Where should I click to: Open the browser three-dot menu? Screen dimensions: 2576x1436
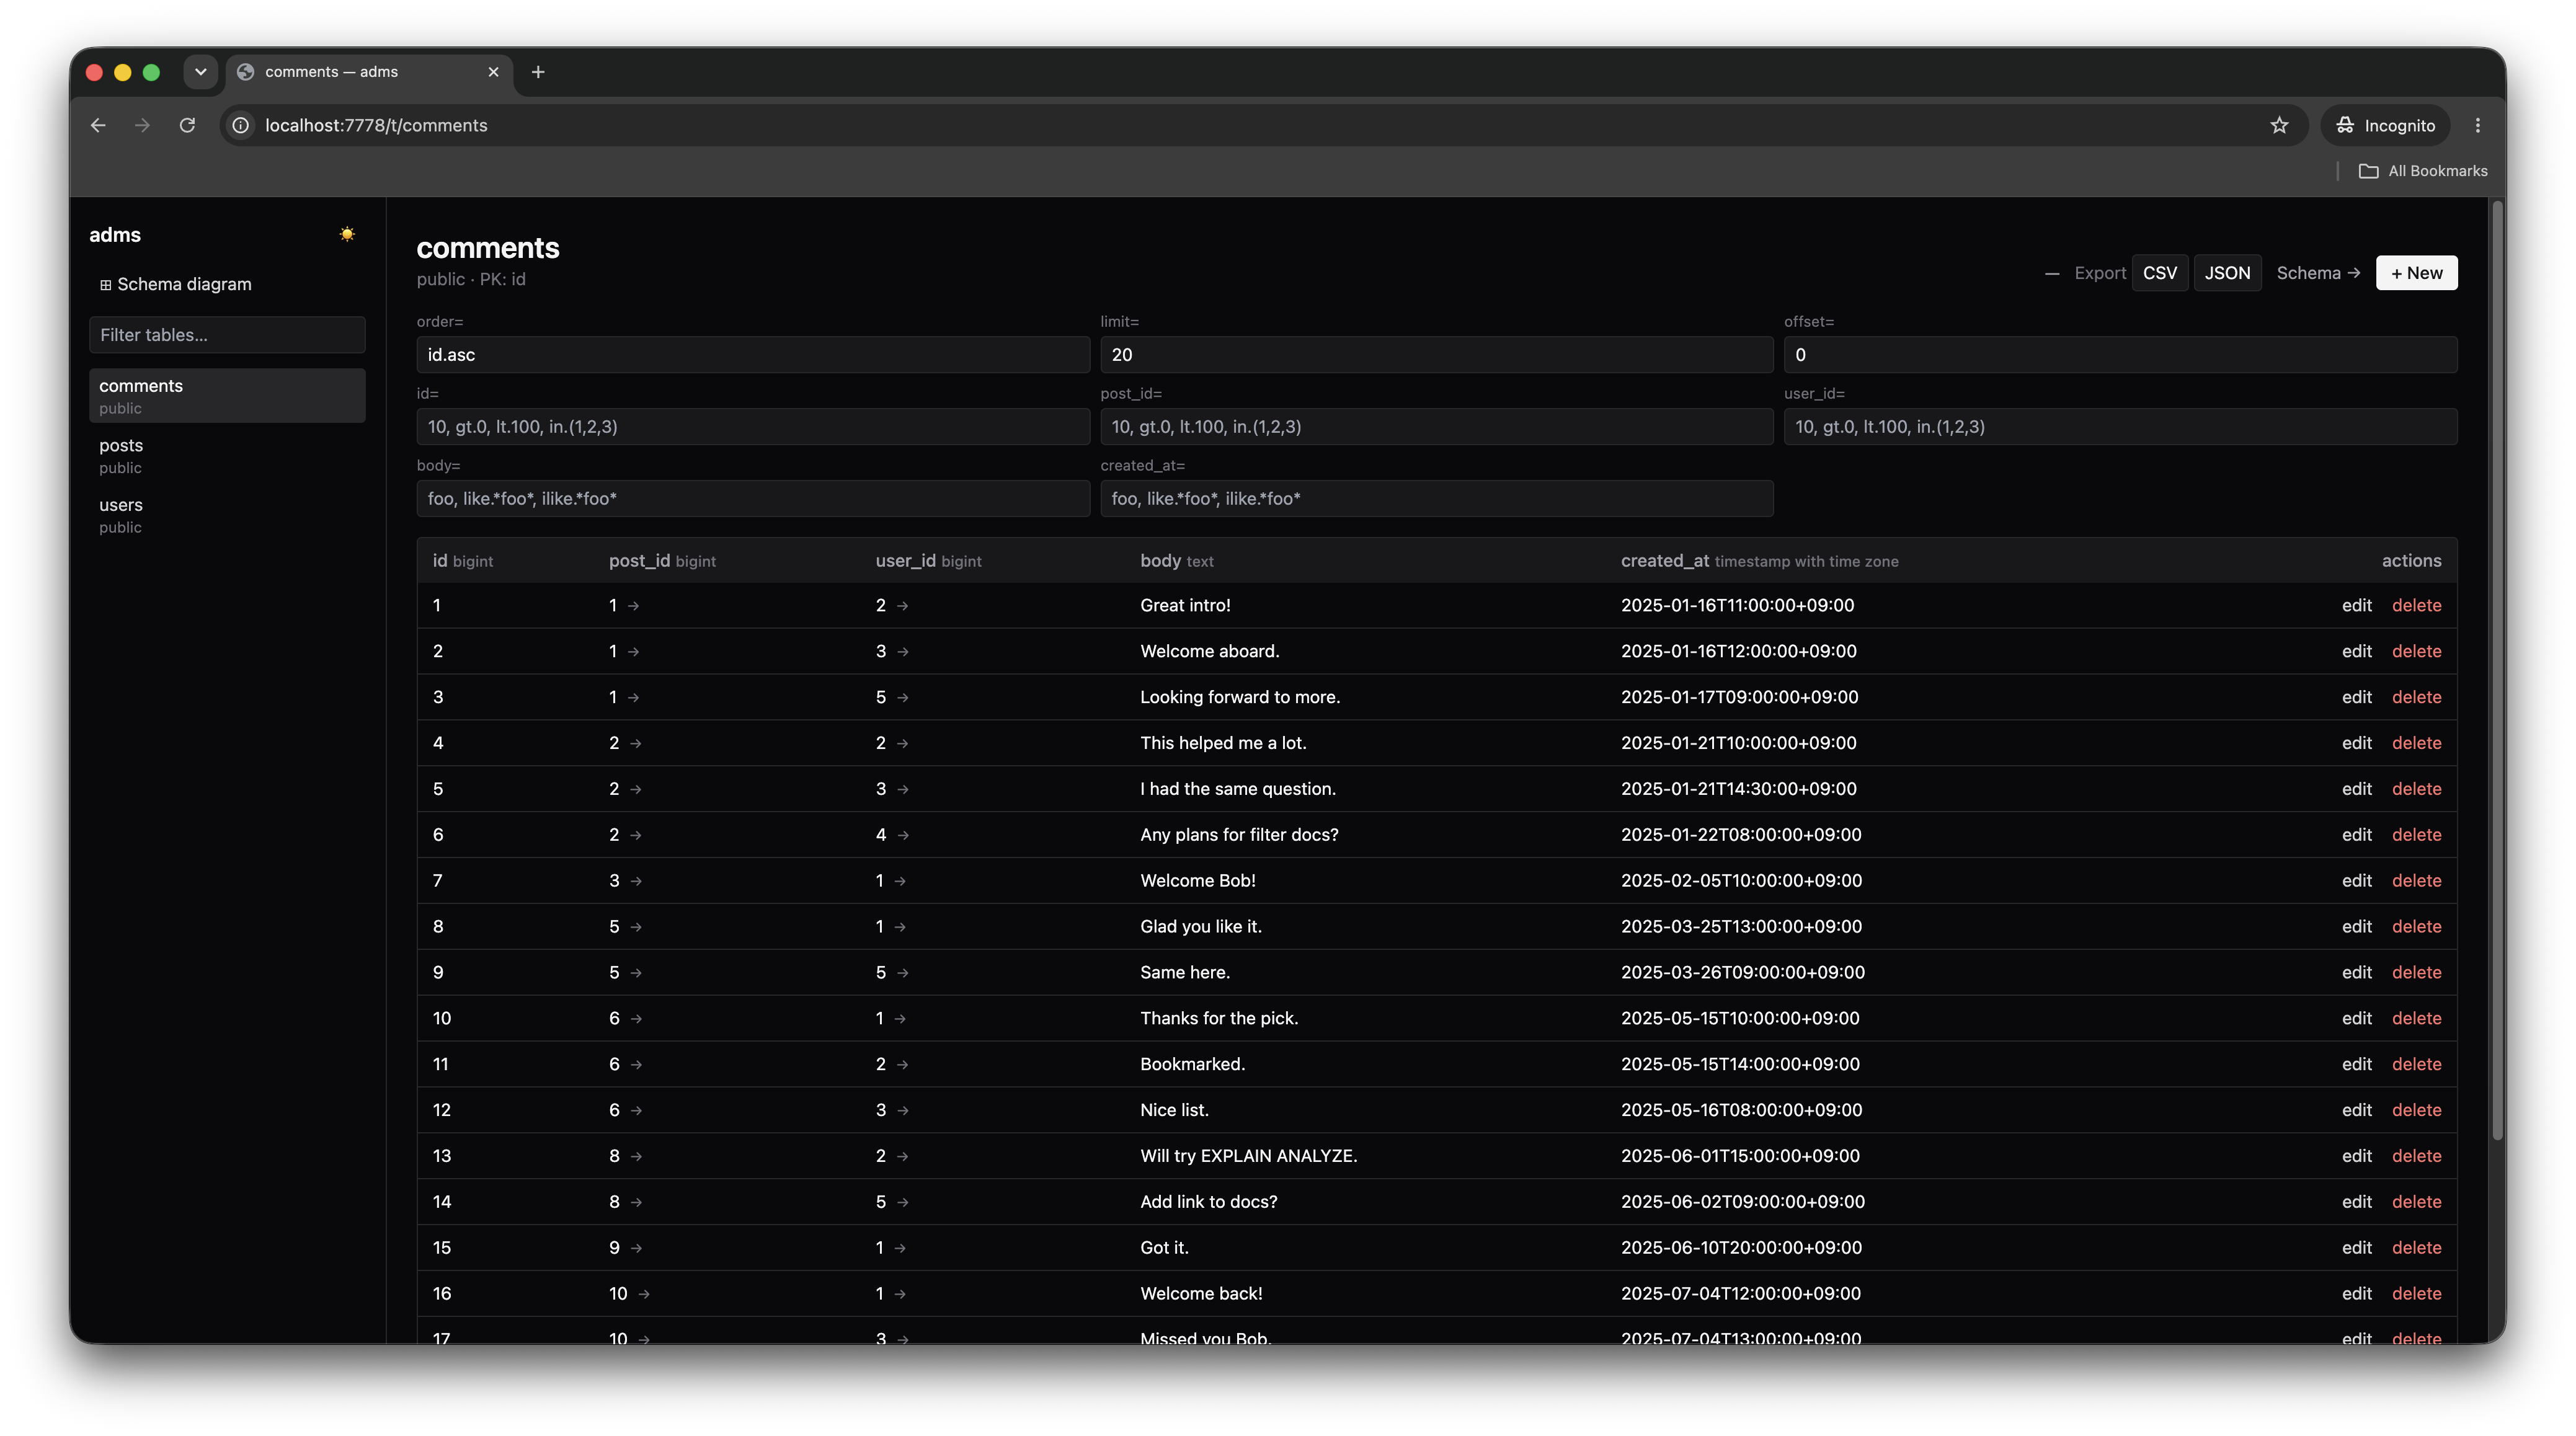[2477, 125]
